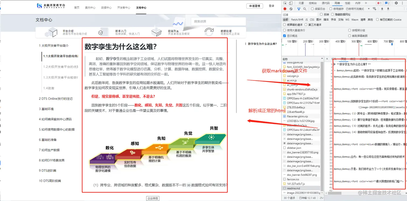The height and width of the screenshot is (201, 407).
Task: Show more DevTools tabs chevron
Action: pos(366,3)
